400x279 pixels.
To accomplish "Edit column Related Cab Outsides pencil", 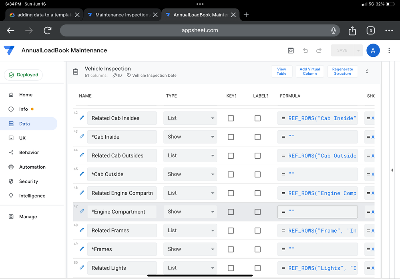I will [82, 155].
